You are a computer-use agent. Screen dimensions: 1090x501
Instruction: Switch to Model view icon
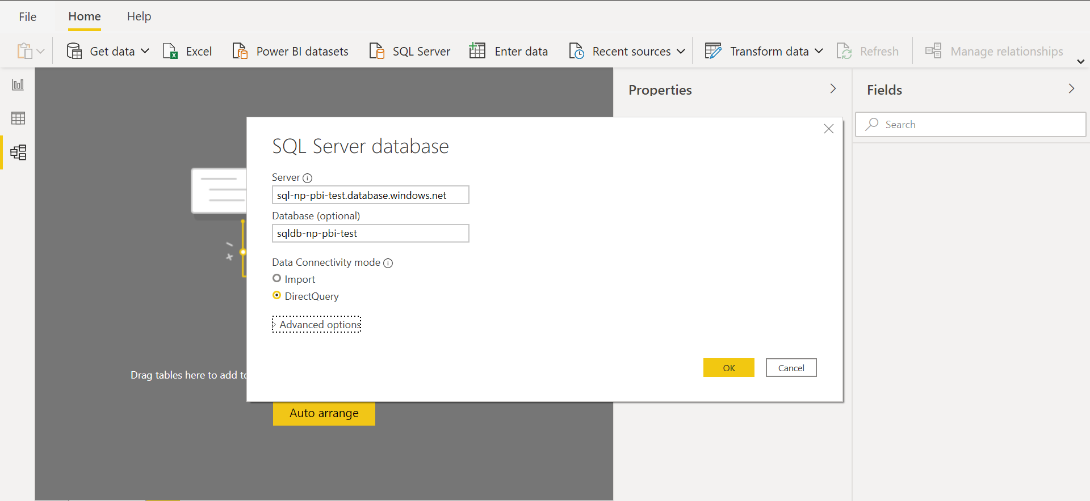tap(18, 152)
